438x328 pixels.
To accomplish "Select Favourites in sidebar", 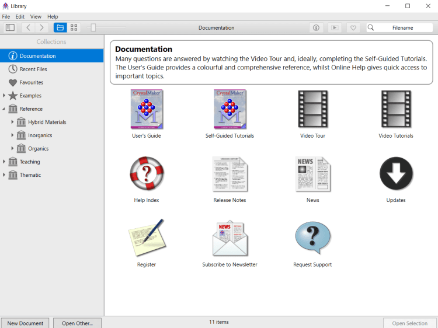I will click(52, 82).
